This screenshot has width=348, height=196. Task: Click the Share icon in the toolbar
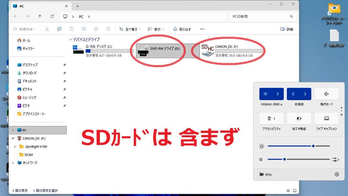point(96,29)
